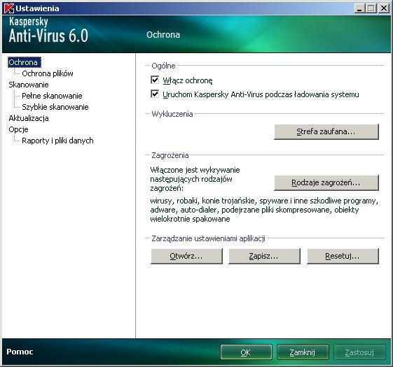Open Szybkie skanowanie settings

tap(55, 107)
